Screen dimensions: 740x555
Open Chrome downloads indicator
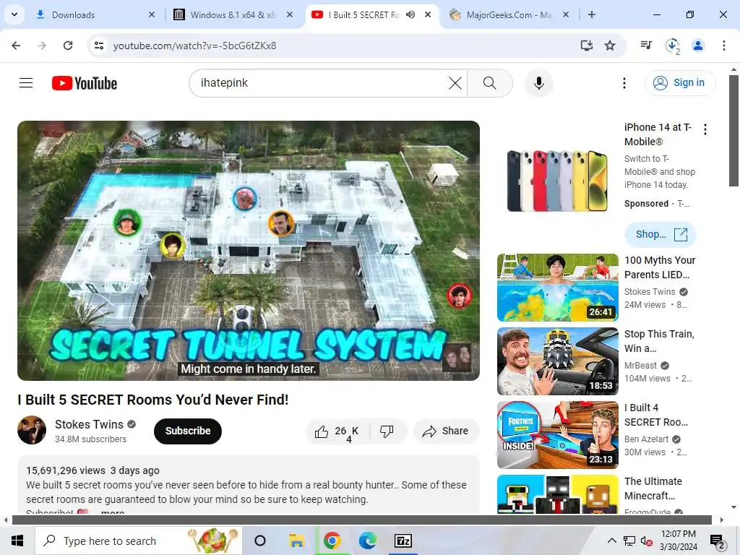[672, 46]
